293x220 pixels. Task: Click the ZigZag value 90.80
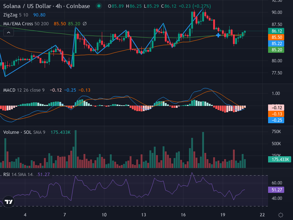[39, 15]
